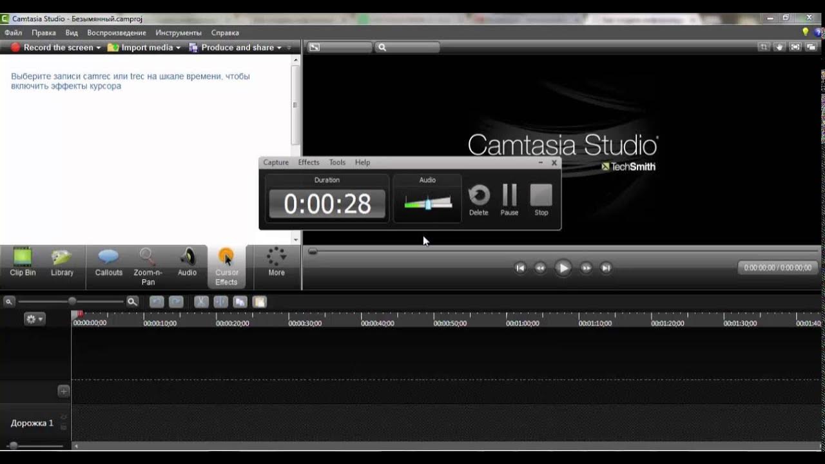Open the timeline gear settings dropdown

tap(34, 319)
